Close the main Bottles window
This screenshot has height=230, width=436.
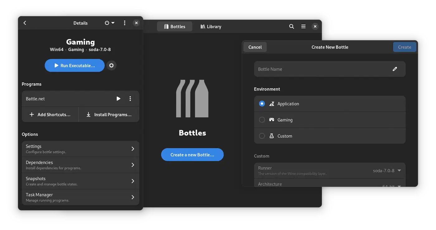point(315,27)
